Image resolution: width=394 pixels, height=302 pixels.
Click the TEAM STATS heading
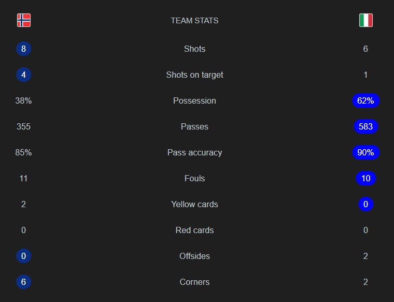(x=194, y=21)
